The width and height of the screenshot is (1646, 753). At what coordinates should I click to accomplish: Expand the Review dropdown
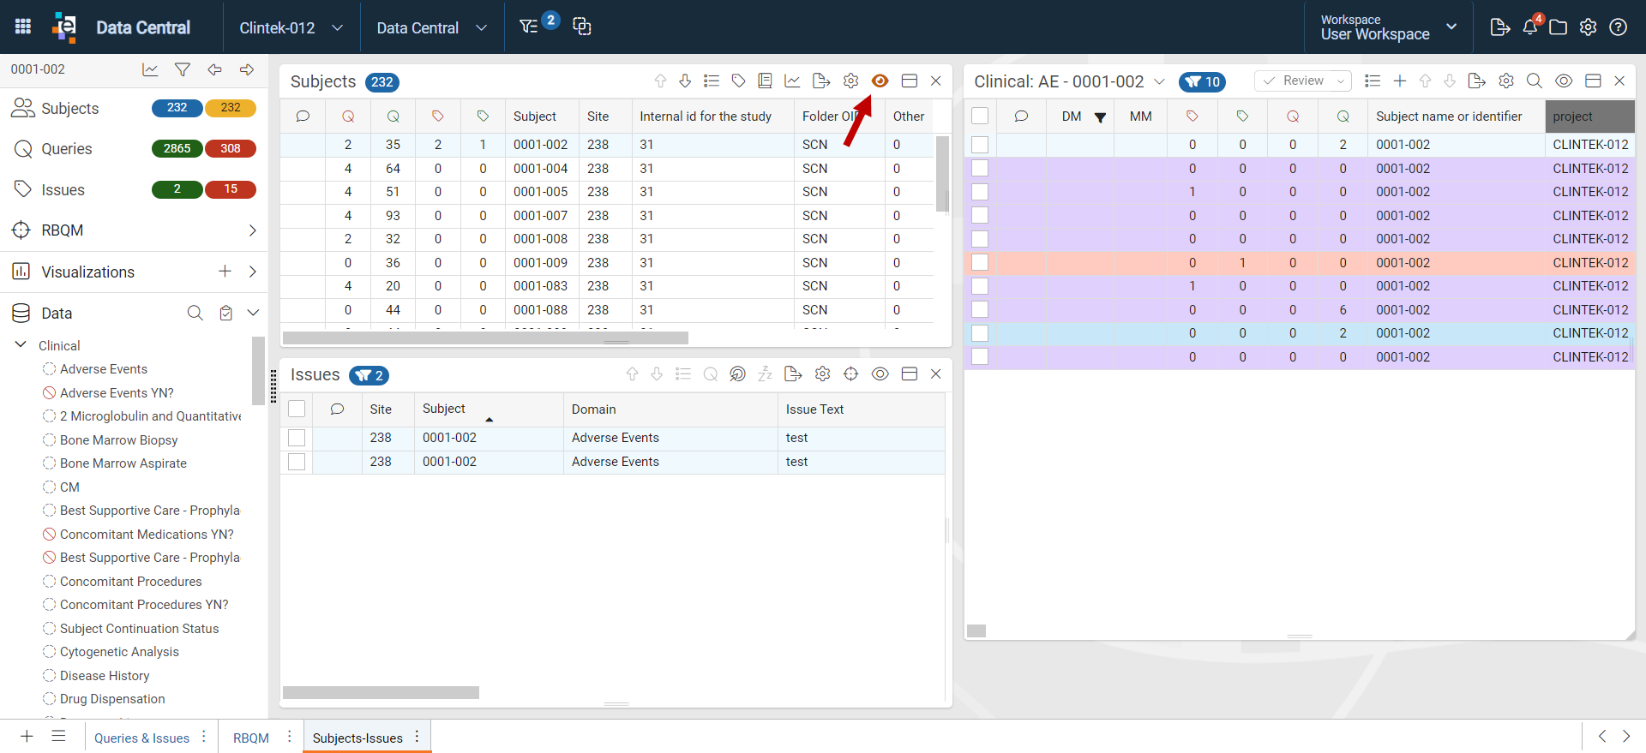coord(1303,81)
